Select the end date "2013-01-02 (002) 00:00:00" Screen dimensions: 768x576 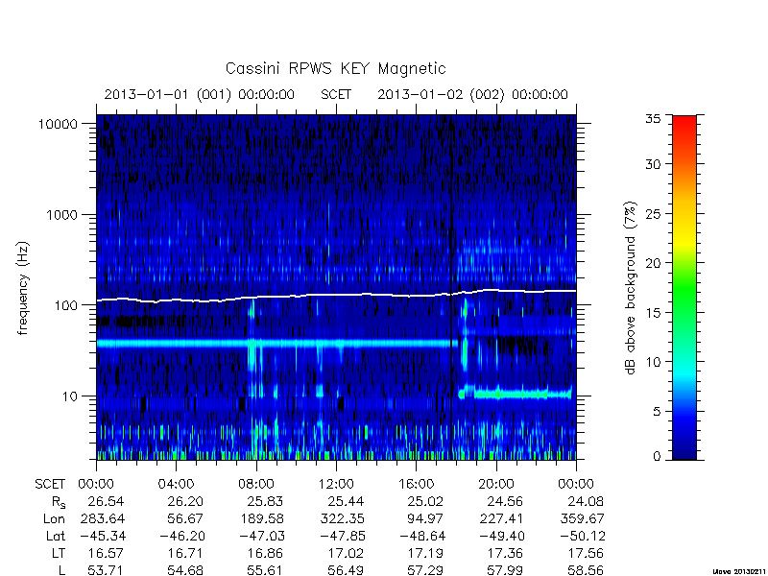[472, 94]
